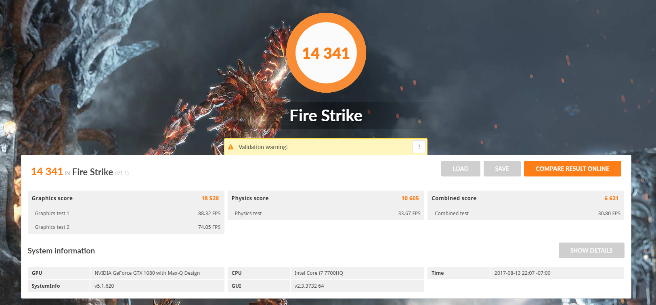
Task: Click the Combined score header label
Action: (x=454, y=198)
